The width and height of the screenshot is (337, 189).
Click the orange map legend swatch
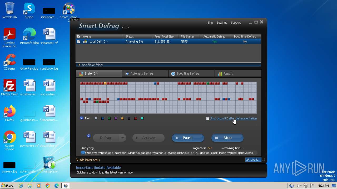click(x=122, y=119)
